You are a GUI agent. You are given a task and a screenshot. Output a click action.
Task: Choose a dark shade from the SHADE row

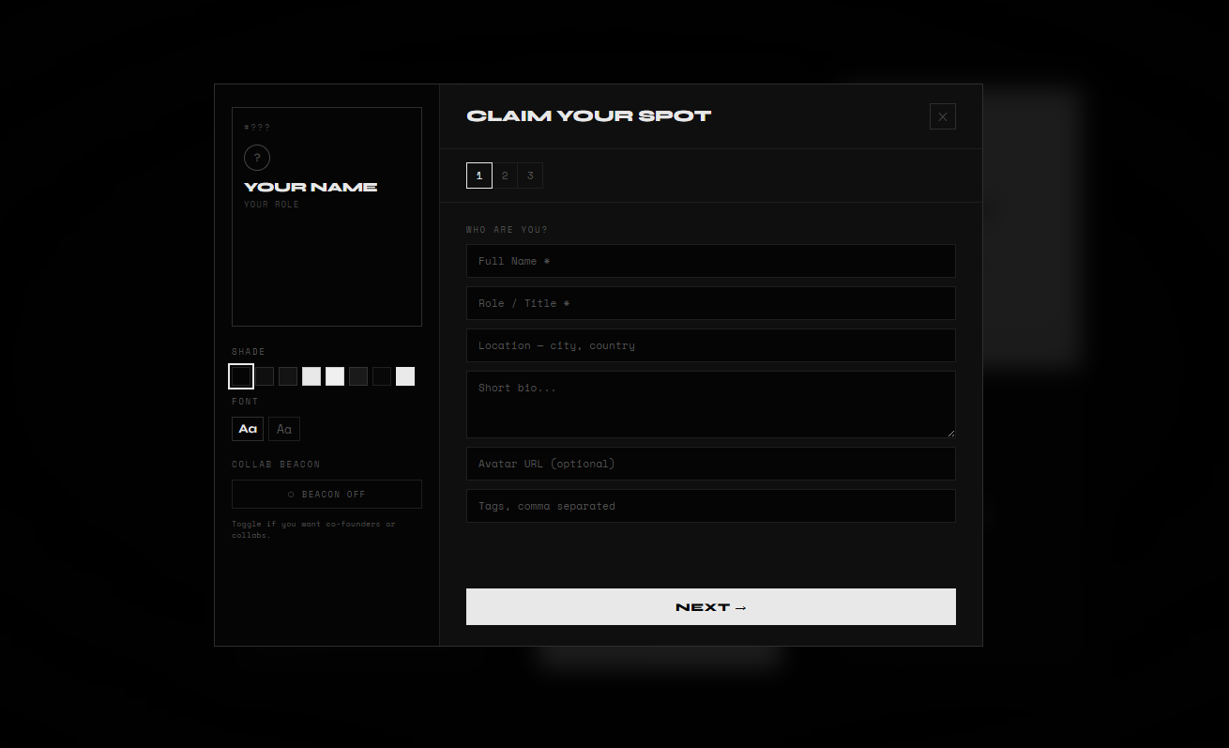(x=264, y=375)
